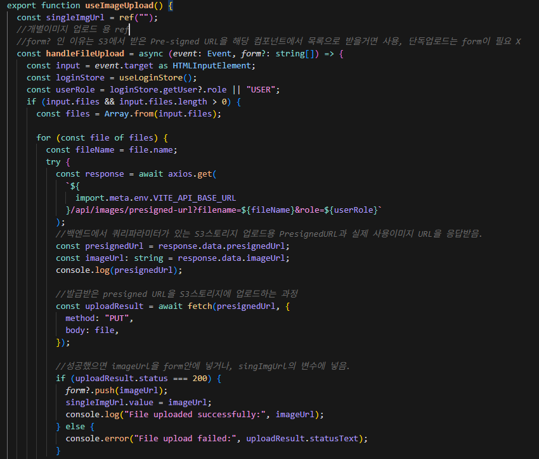The height and width of the screenshot is (459, 539).
Task: Click the body: file property line
Action: point(92,330)
